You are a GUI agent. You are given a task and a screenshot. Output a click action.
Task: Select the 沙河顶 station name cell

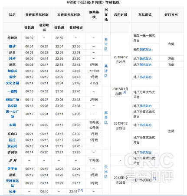(12, 152)
